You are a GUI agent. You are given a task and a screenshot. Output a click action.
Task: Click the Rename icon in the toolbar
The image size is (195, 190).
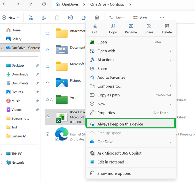pyautogui.click(x=71, y=18)
